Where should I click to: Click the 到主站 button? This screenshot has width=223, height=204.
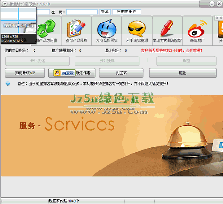121,73
